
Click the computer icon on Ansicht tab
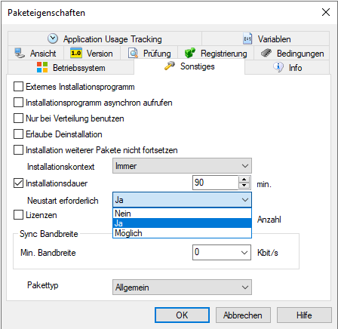[20, 53]
